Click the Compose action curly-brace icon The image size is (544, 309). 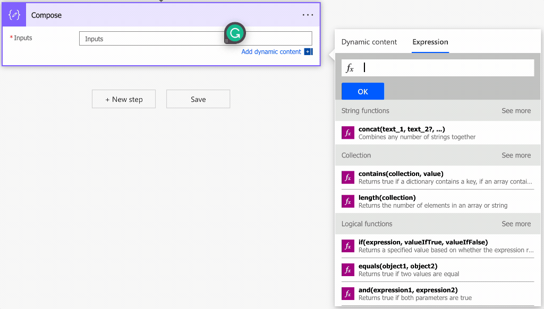click(x=14, y=15)
